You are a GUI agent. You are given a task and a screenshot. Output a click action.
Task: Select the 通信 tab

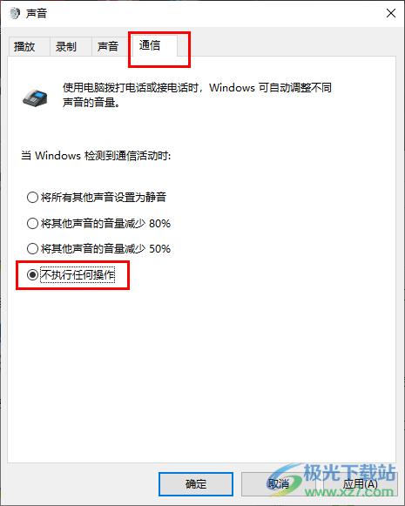click(150, 45)
